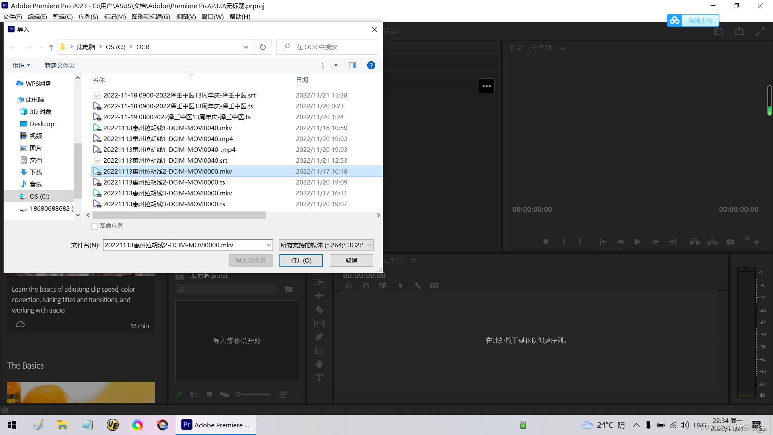Select the Razor tool

coord(319,310)
